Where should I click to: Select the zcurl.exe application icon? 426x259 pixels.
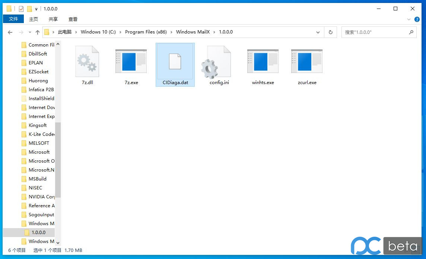point(307,62)
